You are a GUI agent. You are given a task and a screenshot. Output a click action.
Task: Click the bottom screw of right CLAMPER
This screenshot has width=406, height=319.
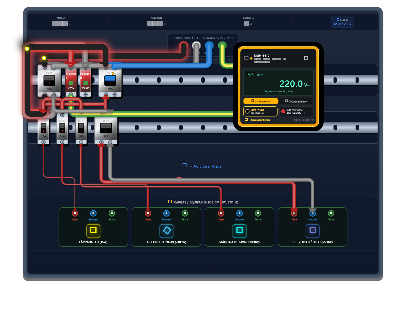[86, 95]
